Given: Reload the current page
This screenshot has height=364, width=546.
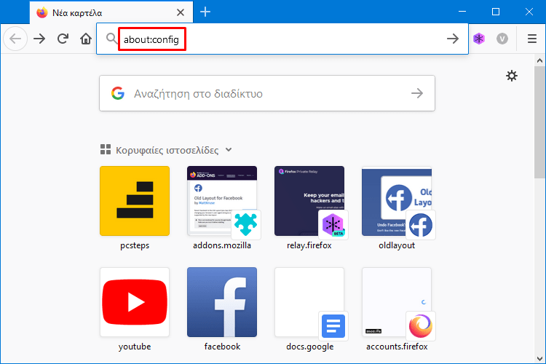Looking at the screenshot, I should point(63,39).
